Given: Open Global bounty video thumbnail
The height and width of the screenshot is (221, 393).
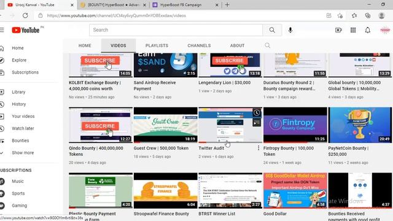Looking at the screenshot, I should pos(360,65).
